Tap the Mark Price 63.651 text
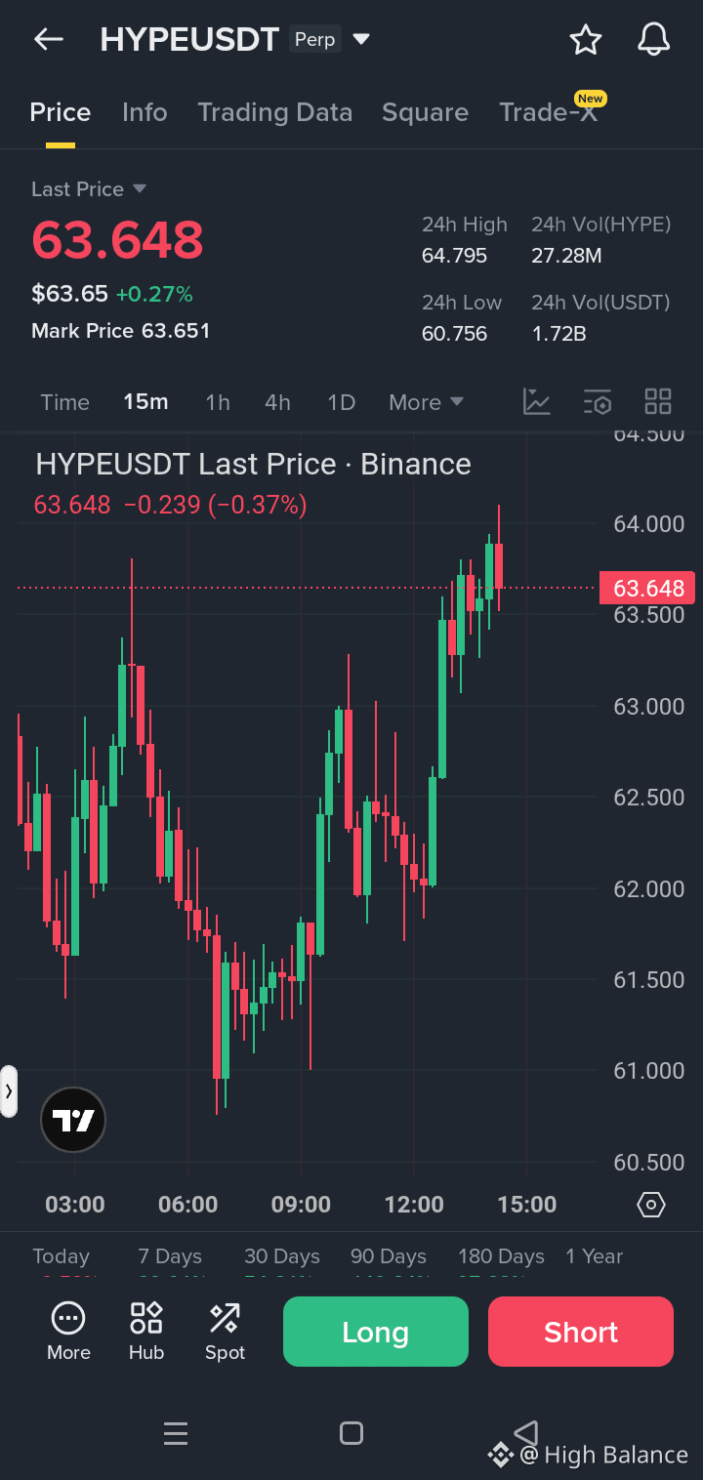Image resolution: width=703 pixels, height=1480 pixels. 121,331
